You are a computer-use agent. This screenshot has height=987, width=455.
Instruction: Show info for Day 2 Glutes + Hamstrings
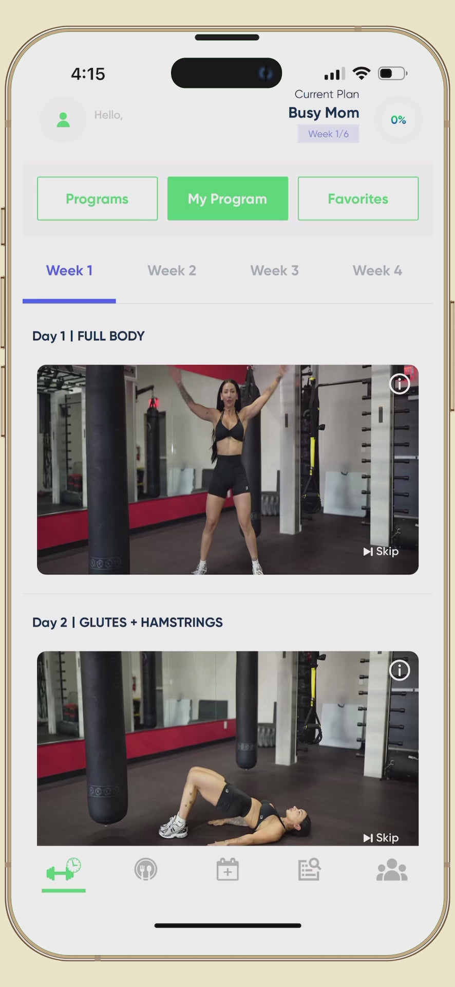point(400,670)
